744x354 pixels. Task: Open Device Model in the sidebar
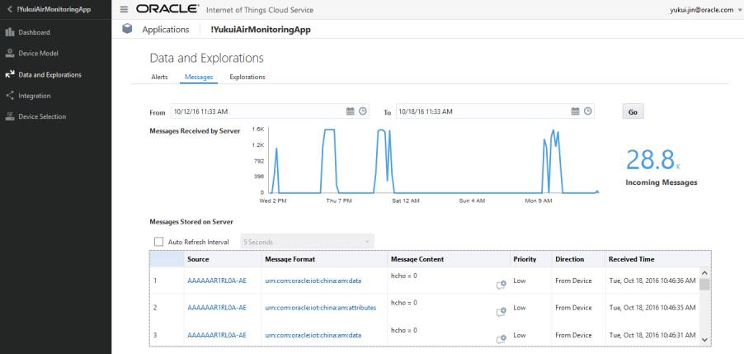[38, 54]
